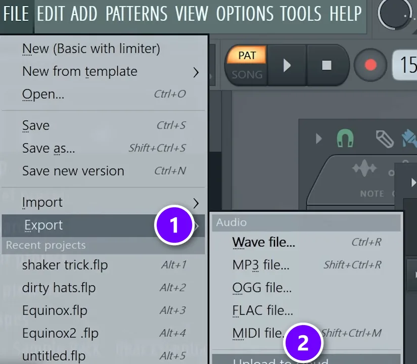Open the PATTERNS menu
417x364 pixels.
136,14
